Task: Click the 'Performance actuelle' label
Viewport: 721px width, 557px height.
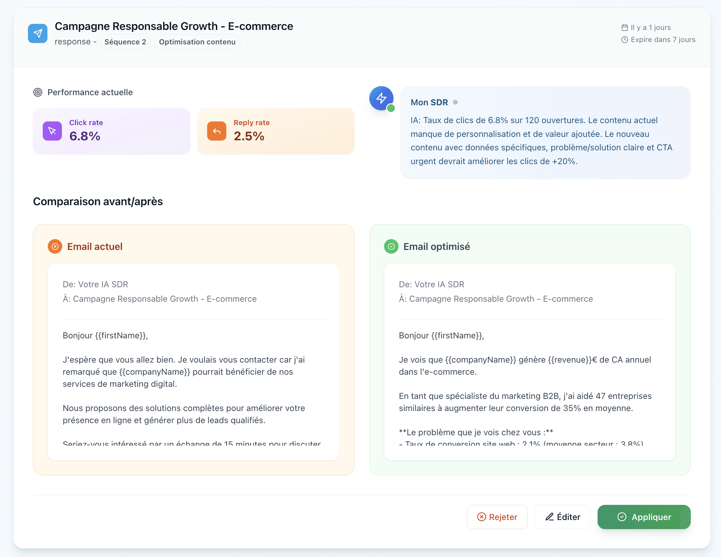Action: tap(90, 92)
